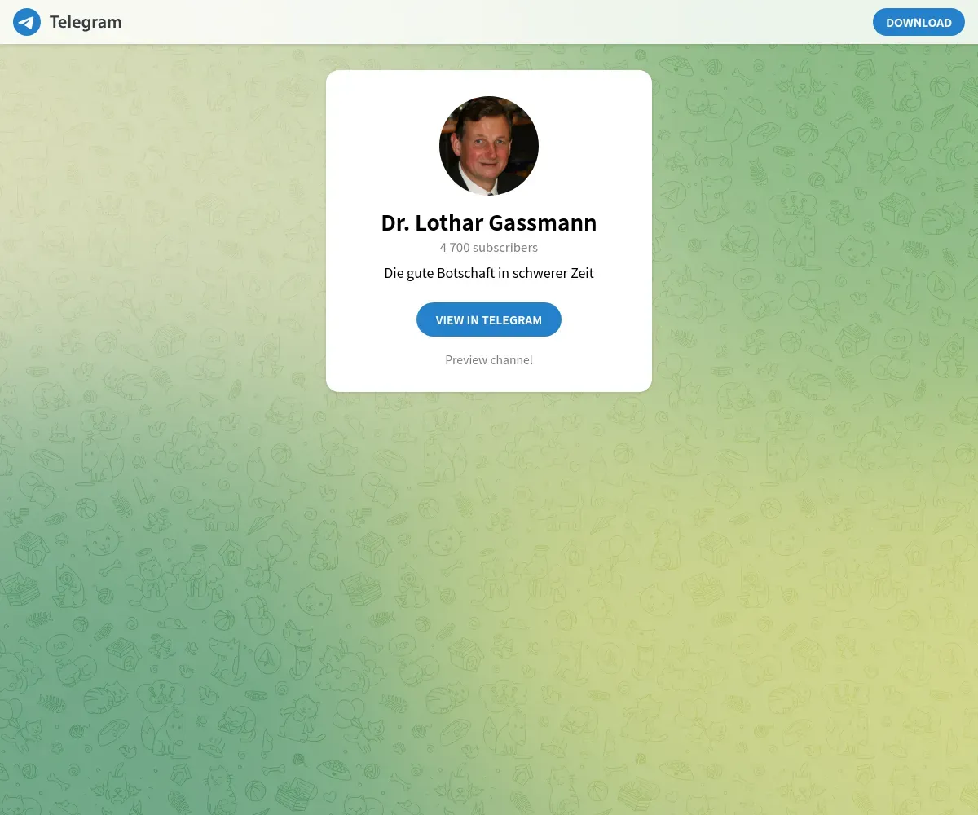Open the channel profile photo

click(489, 146)
